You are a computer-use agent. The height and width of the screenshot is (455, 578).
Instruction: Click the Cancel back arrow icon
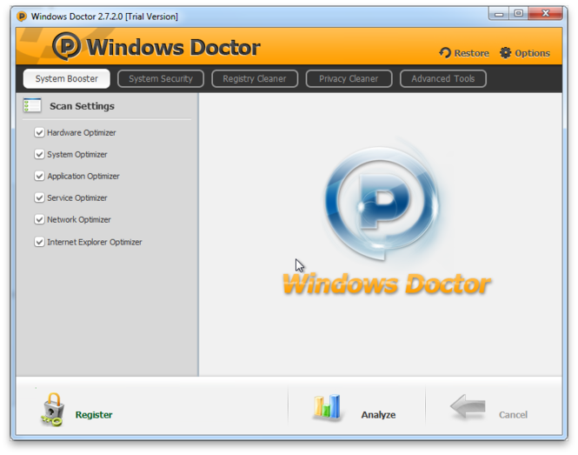468,406
